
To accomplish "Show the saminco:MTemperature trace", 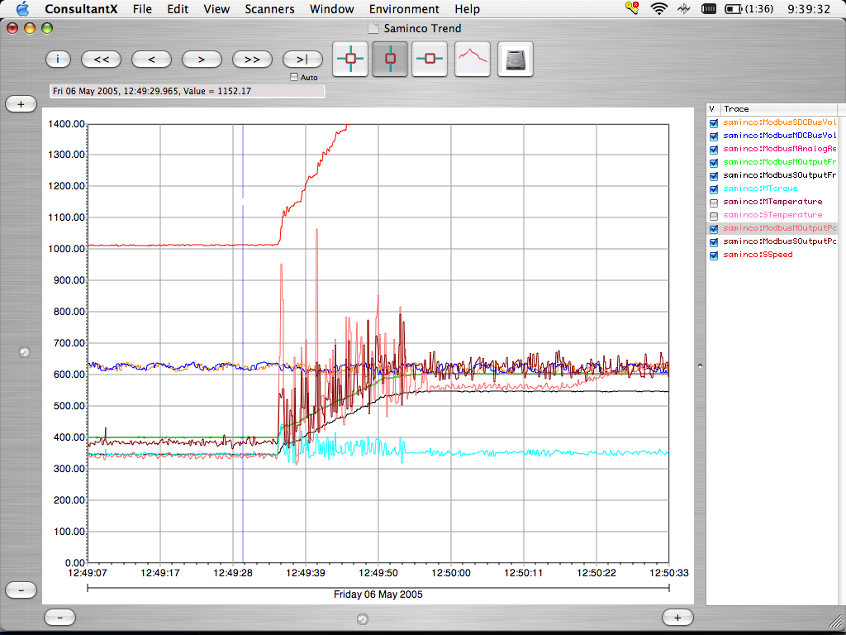I will (x=714, y=202).
